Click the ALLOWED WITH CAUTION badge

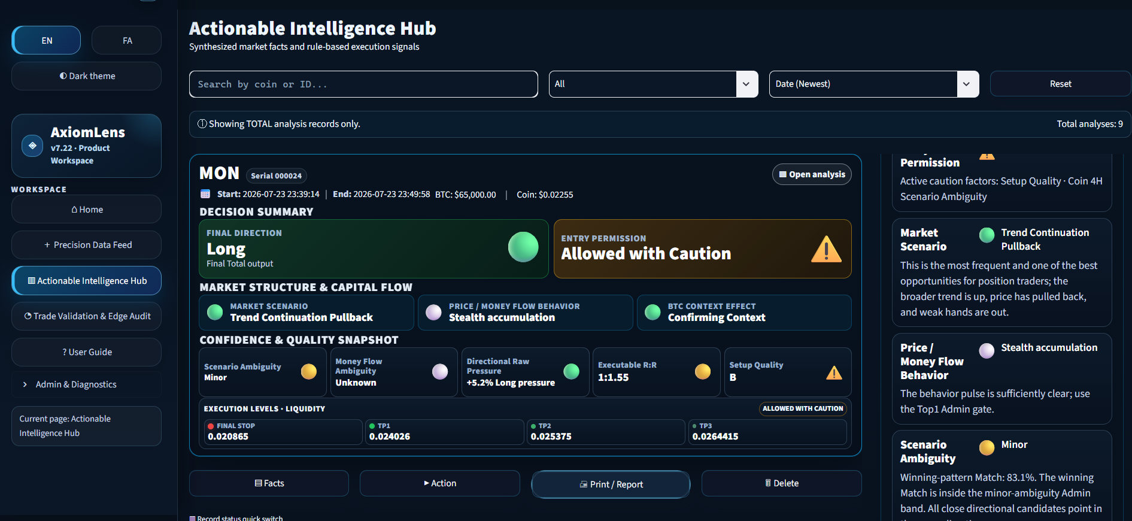point(803,408)
